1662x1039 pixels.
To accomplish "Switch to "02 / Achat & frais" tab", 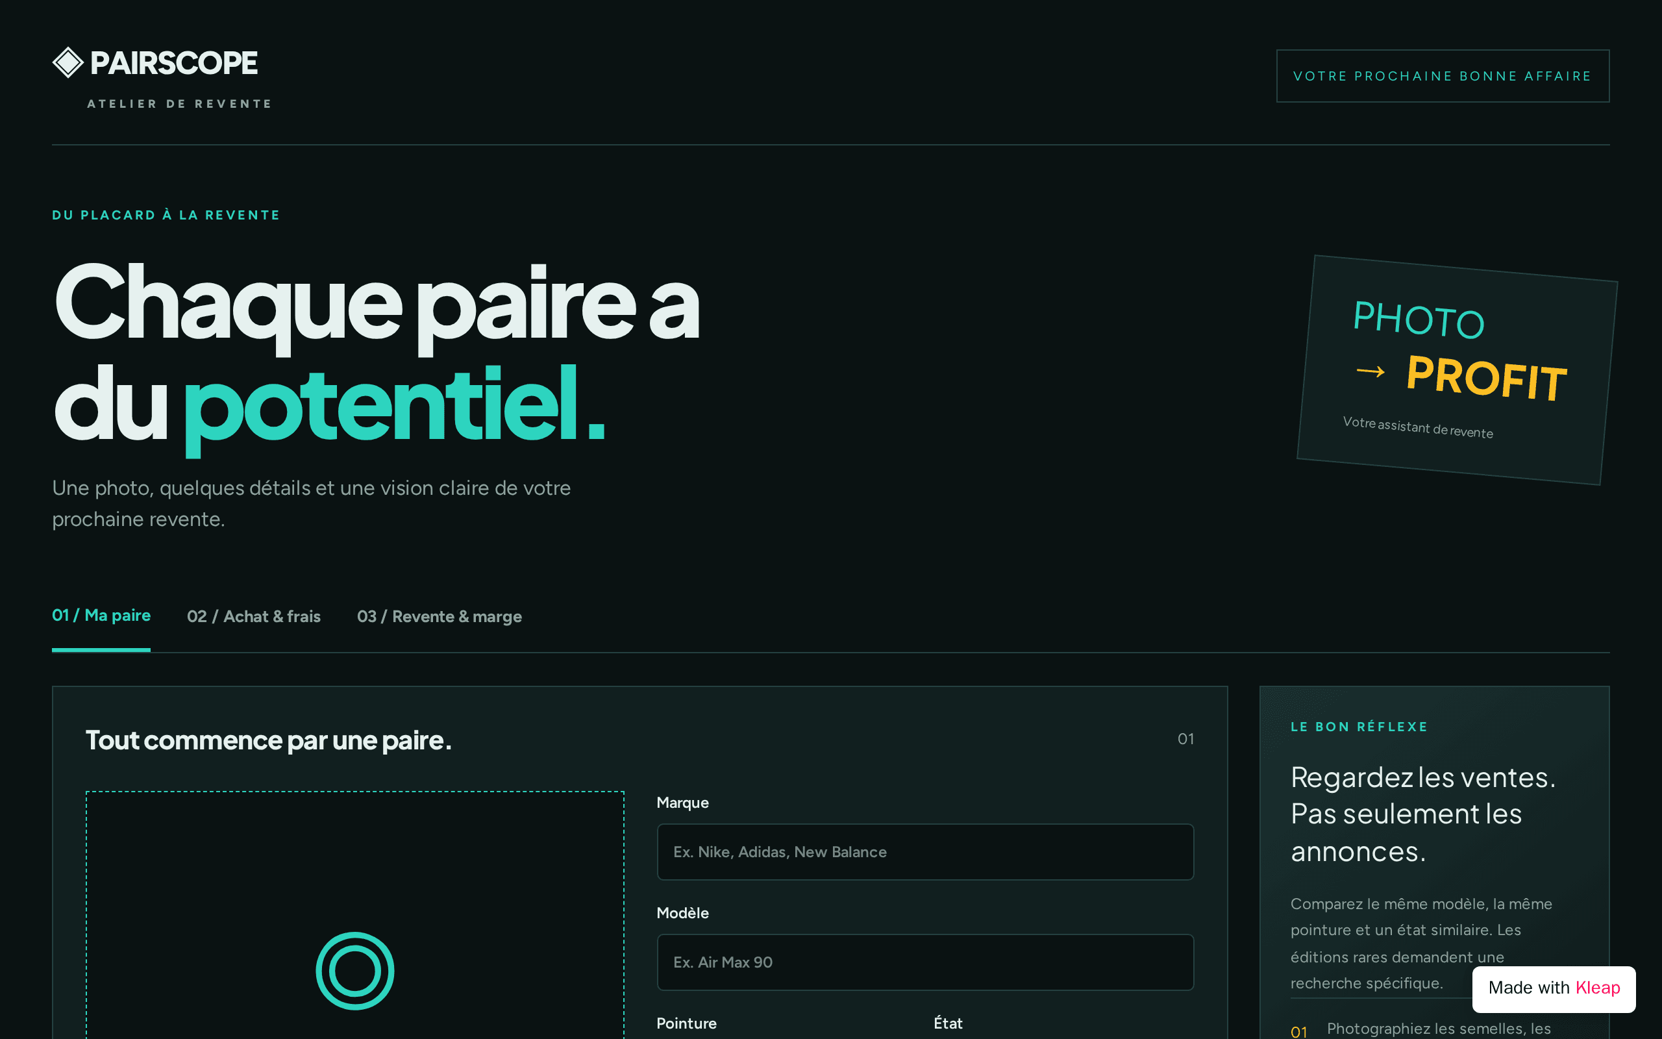I will coord(253,616).
